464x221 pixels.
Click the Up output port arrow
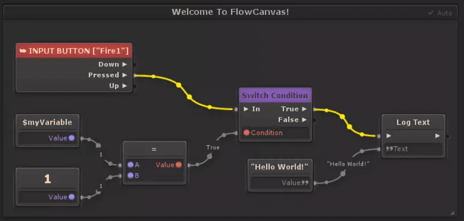pos(125,86)
